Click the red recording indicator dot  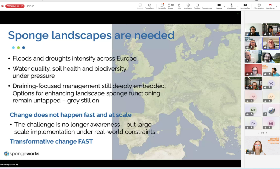click(x=2, y=6)
